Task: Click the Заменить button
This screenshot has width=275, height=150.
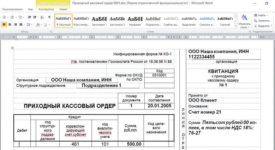Action: 262,21
